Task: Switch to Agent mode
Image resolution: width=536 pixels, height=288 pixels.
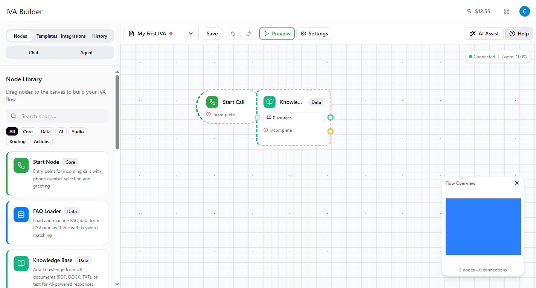Action: (x=86, y=52)
